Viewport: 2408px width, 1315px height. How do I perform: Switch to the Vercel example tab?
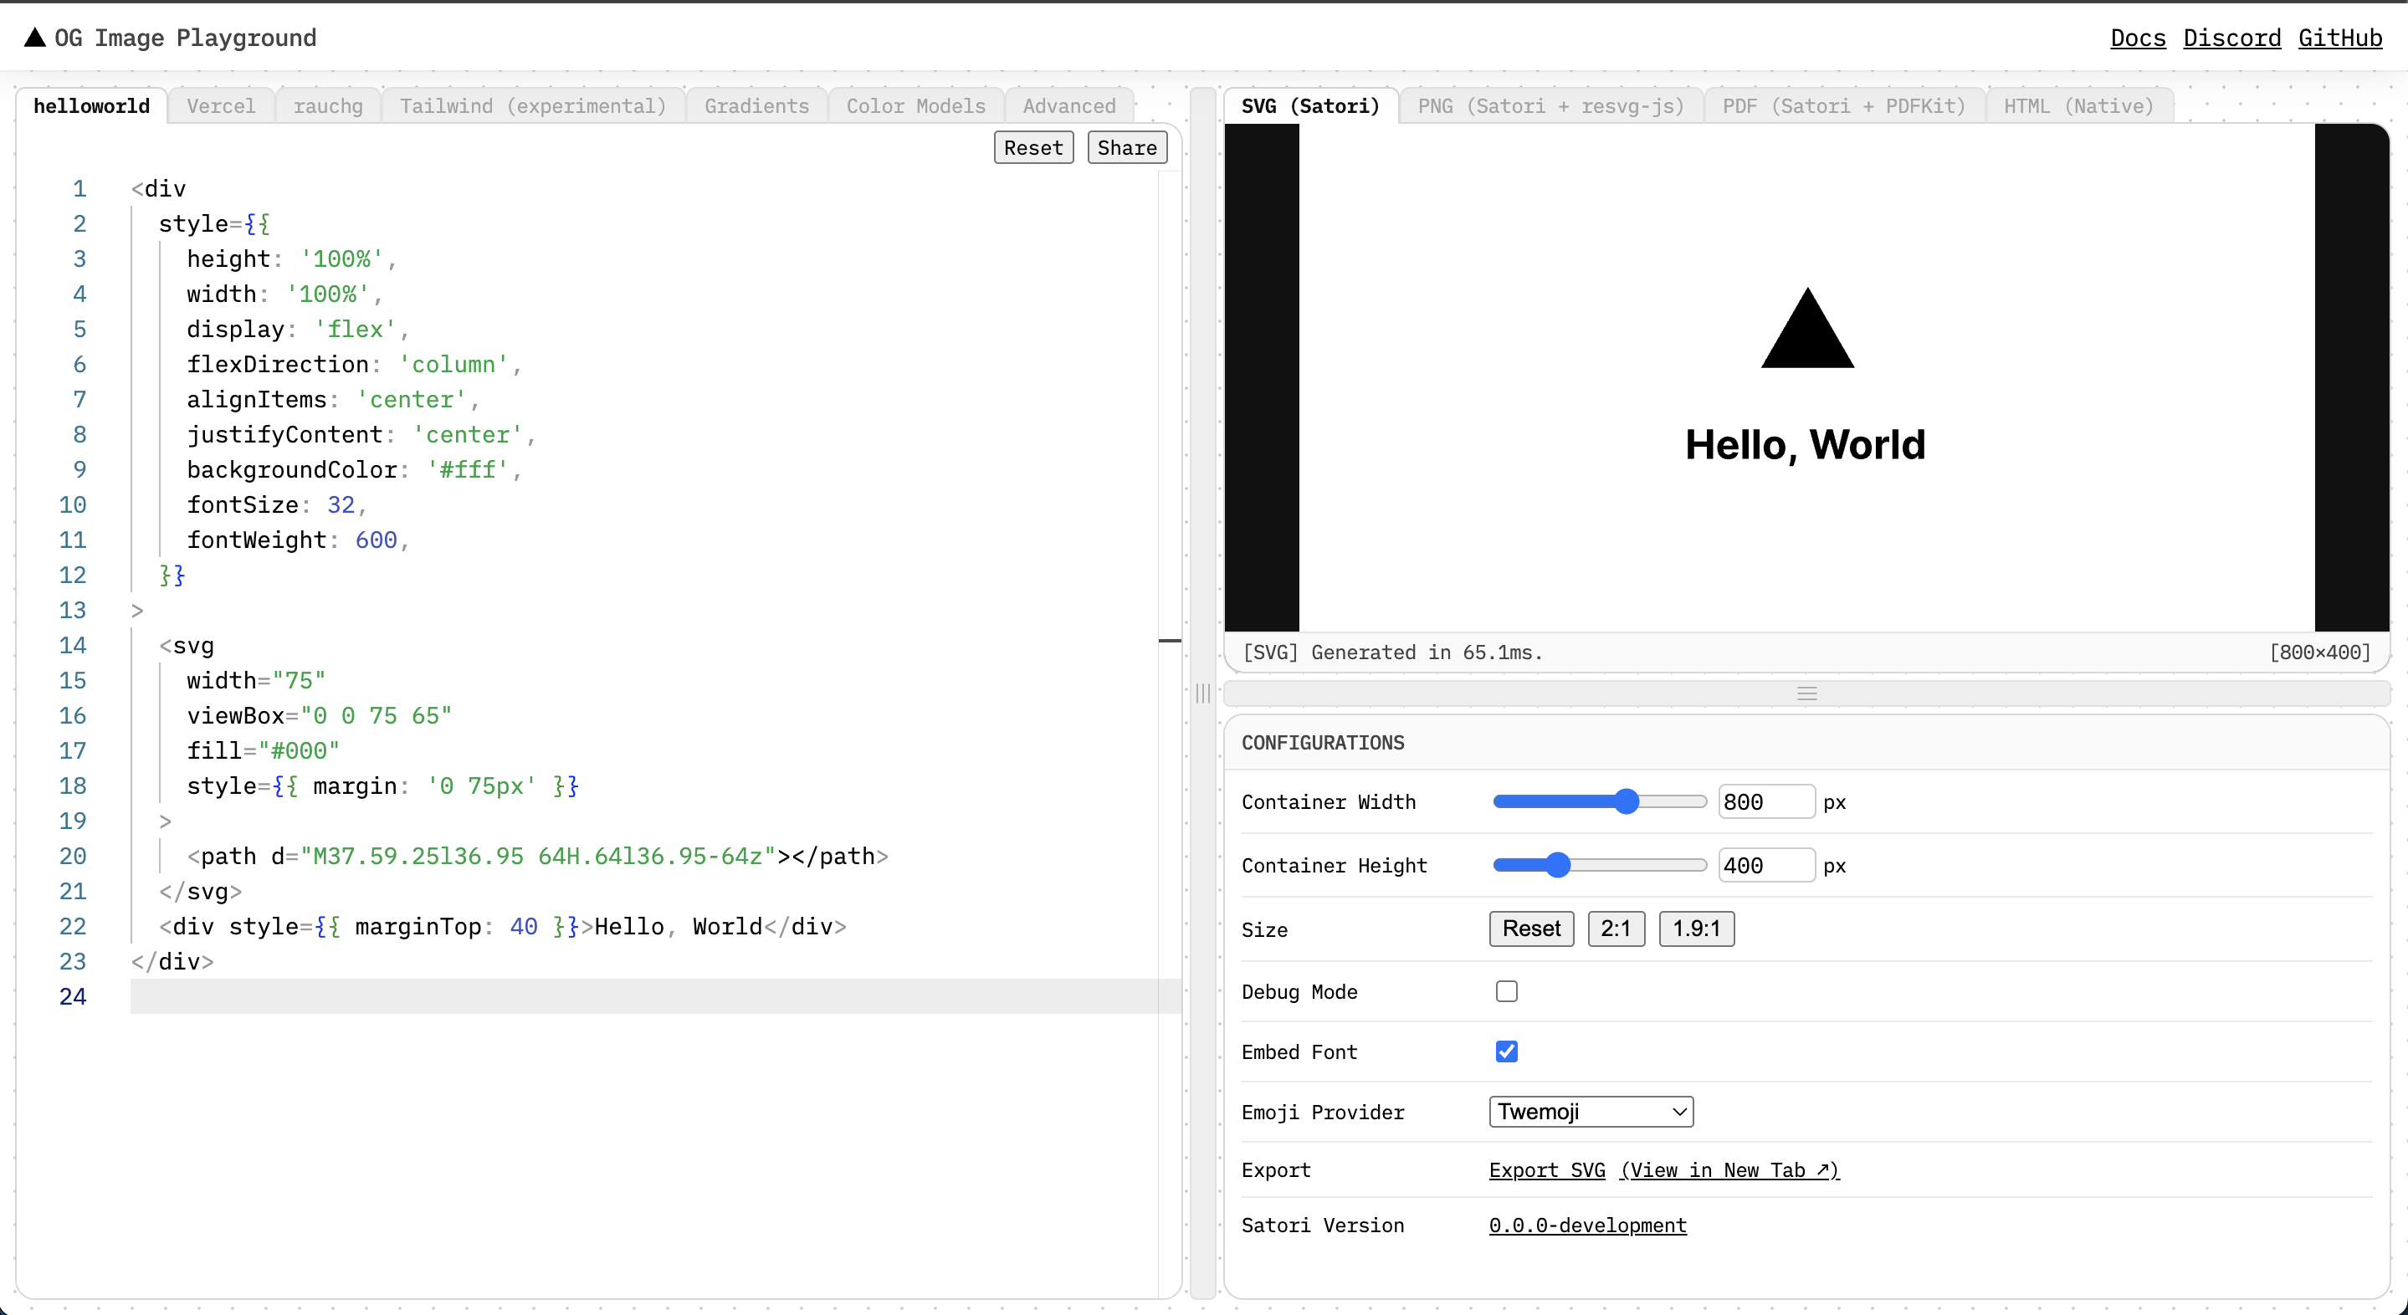tap(221, 105)
